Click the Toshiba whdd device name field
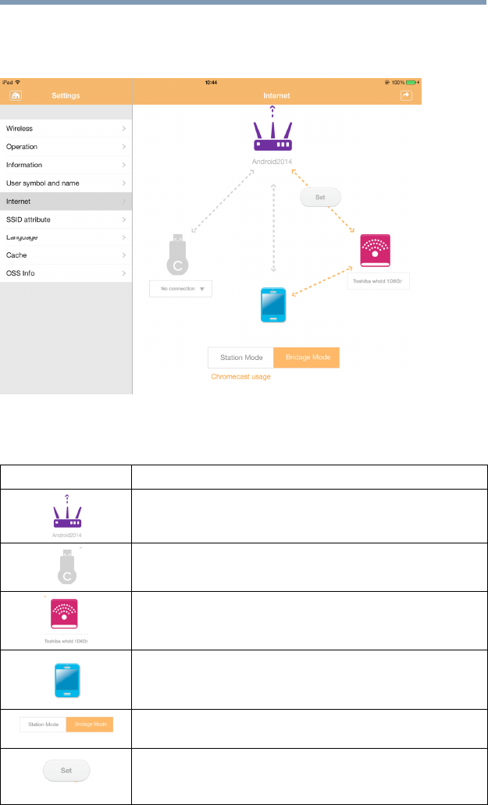 point(378,281)
